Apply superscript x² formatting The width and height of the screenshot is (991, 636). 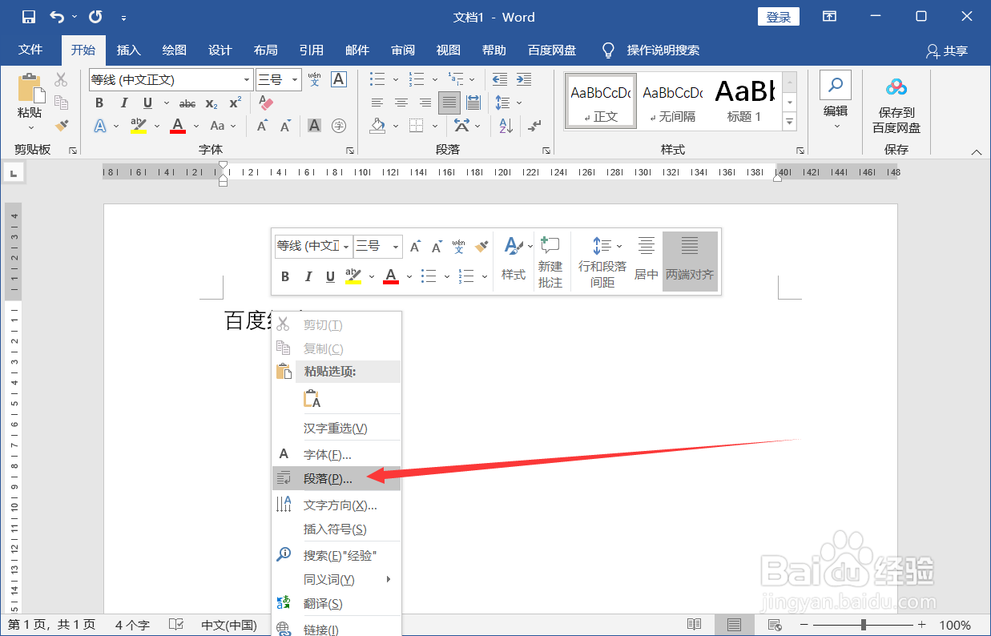click(236, 103)
